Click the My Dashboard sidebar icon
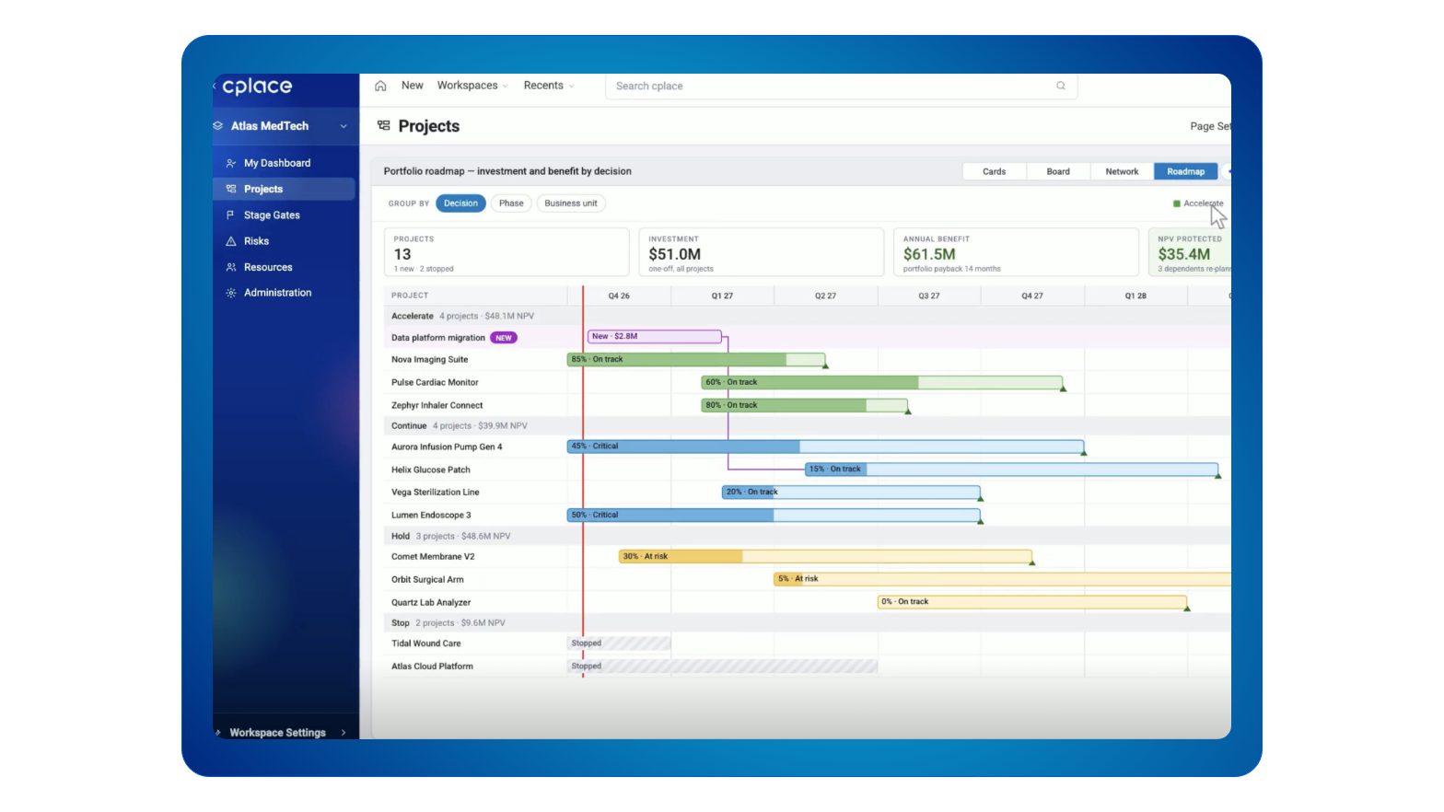Viewport: 1444px width, 812px height. (x=231, y=163)
